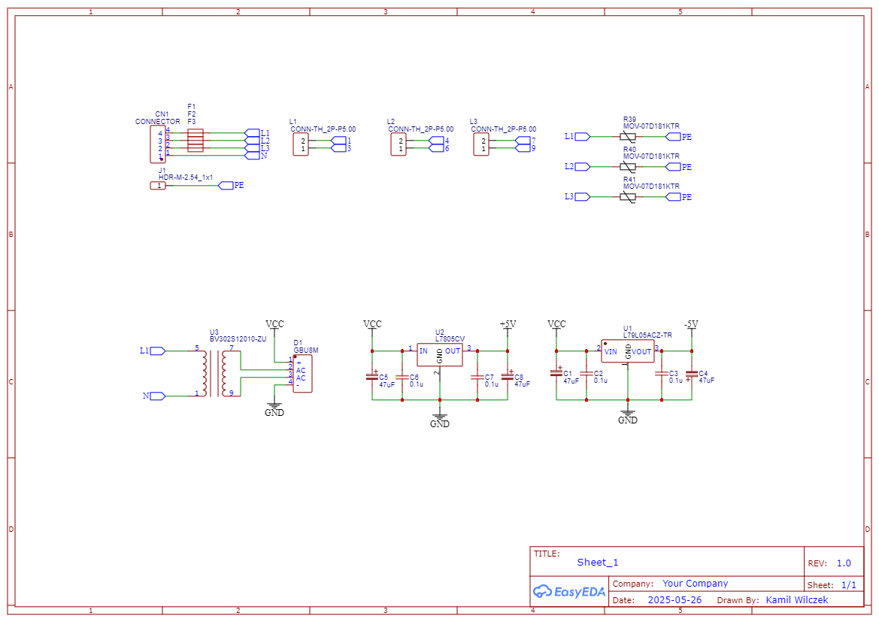The image size is (879, 622).
Task: Select the R41 varistor symbol
Action: click(x=628, y=197)
